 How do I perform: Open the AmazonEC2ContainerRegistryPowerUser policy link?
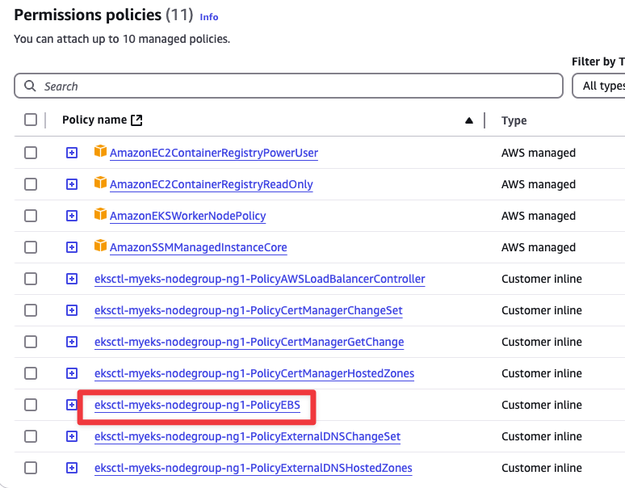click(214, 153)
